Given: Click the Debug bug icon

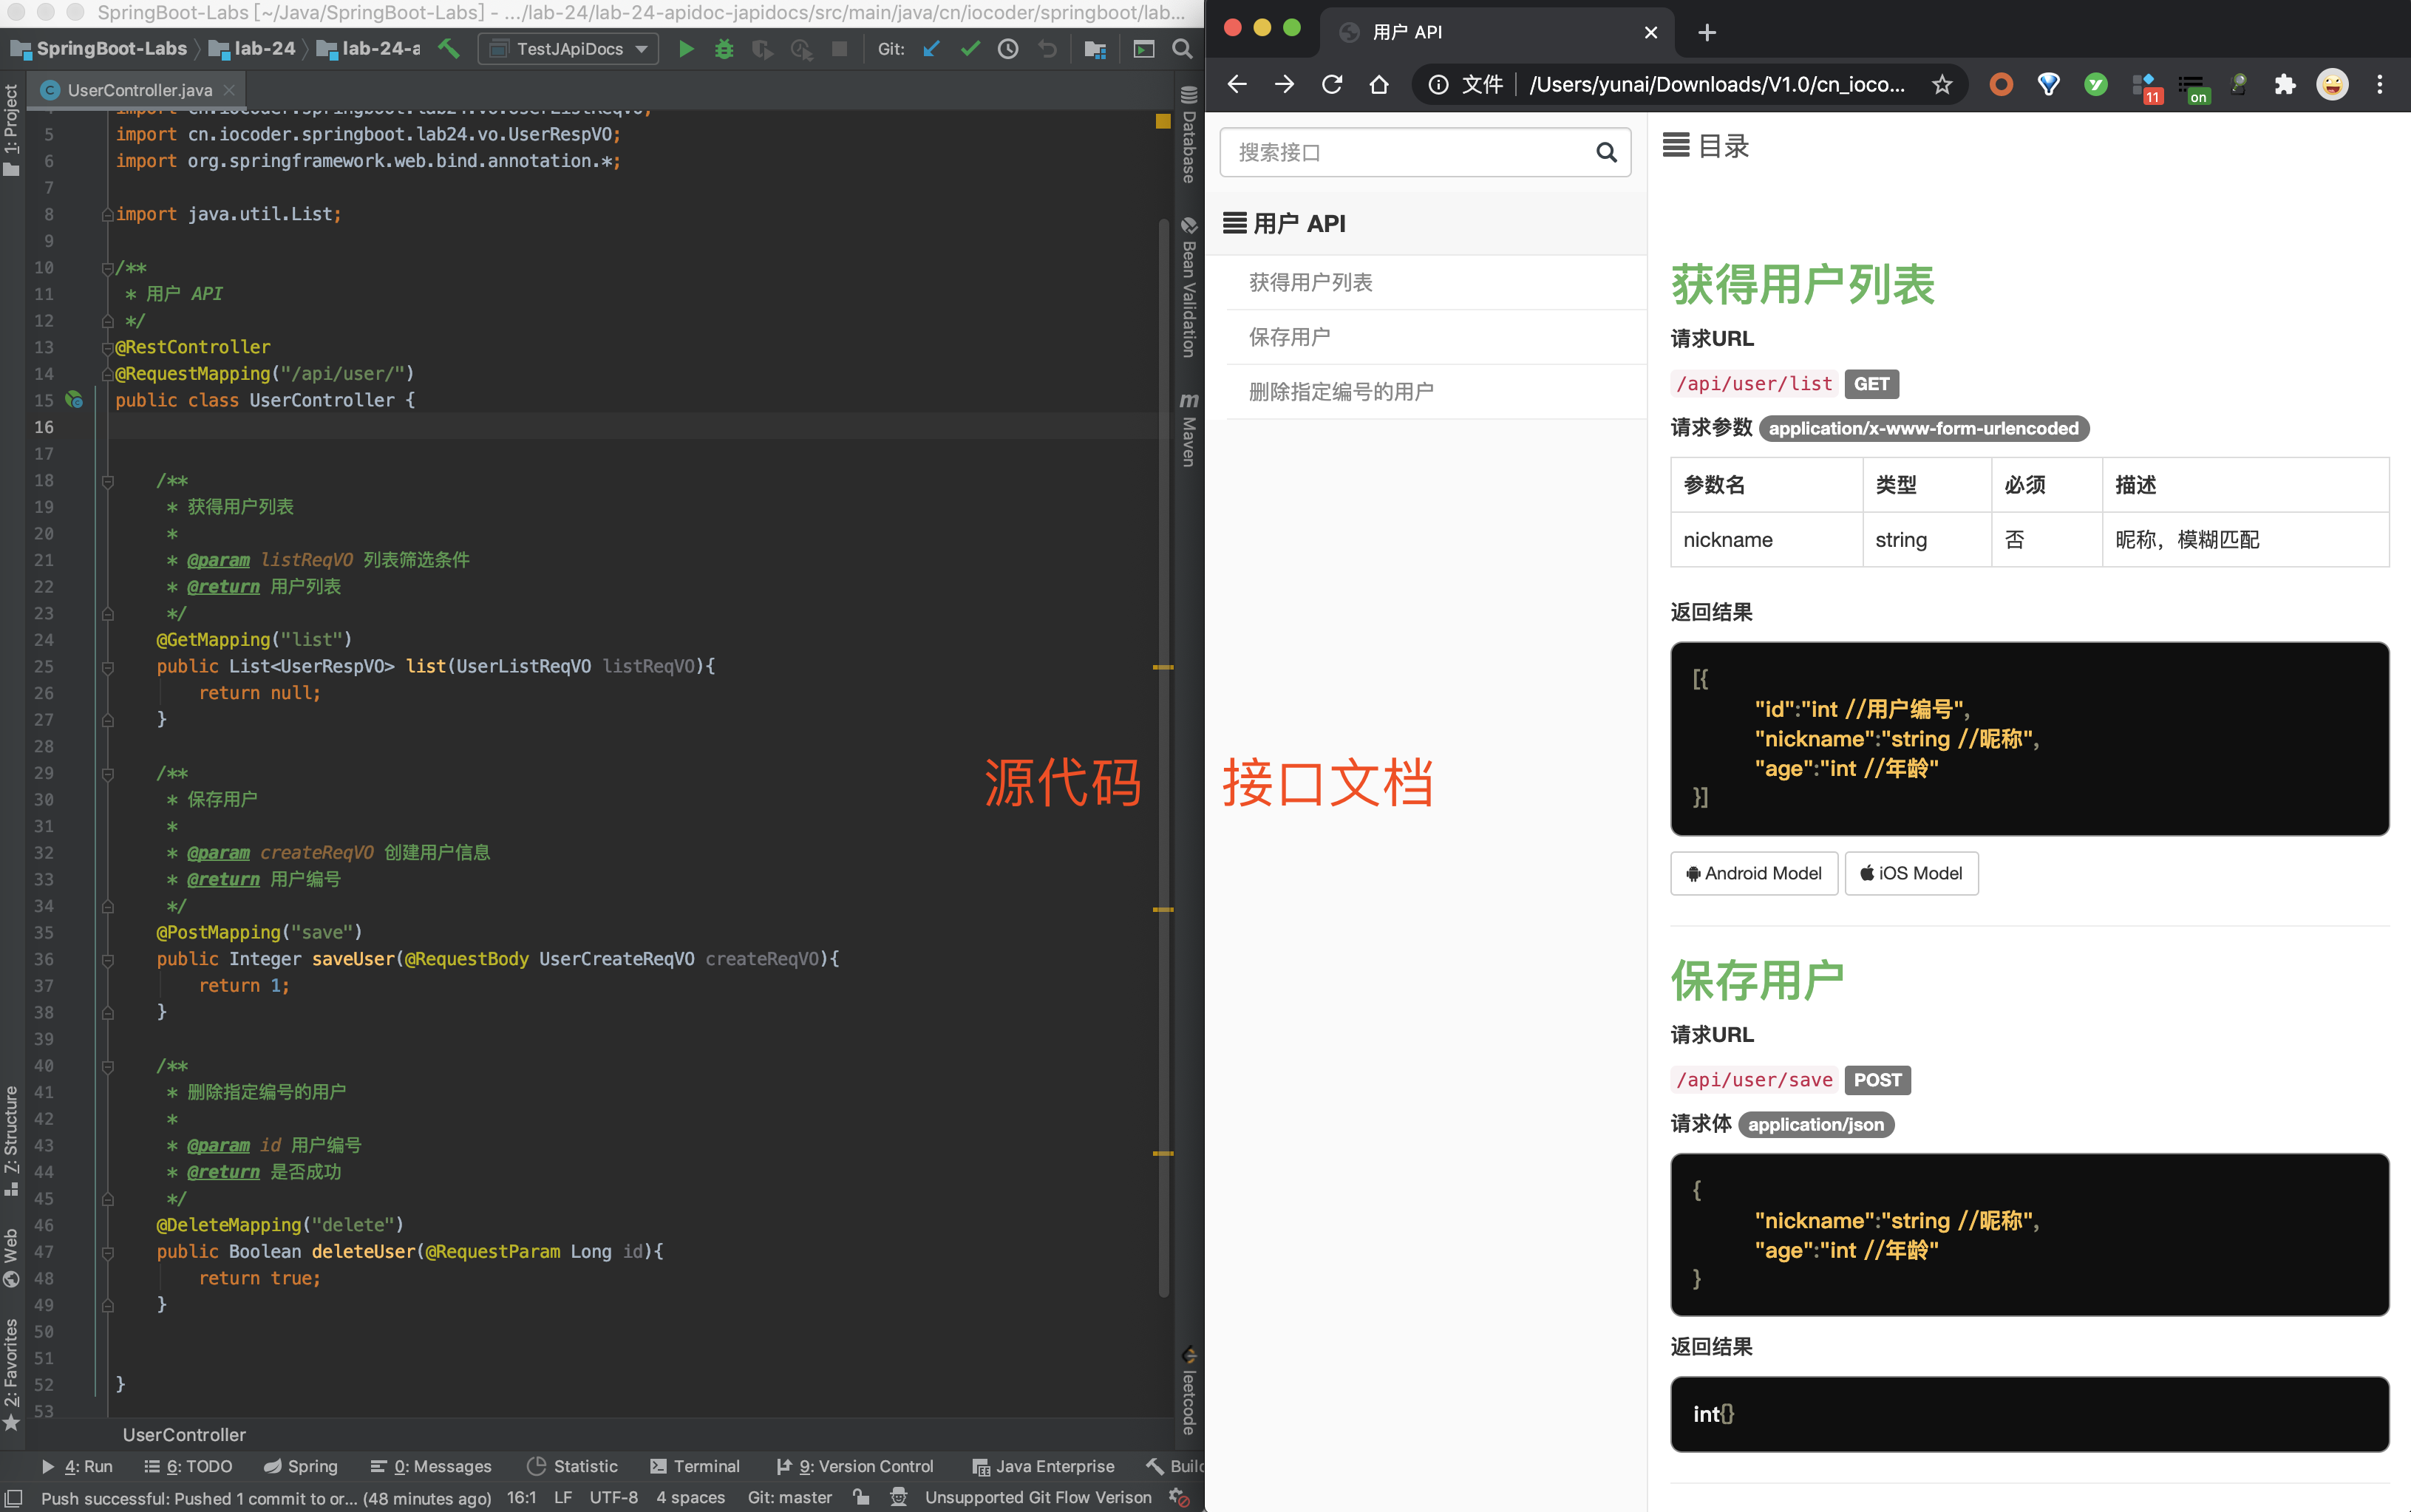Looking at the screenshot, I should pos(724,49).
